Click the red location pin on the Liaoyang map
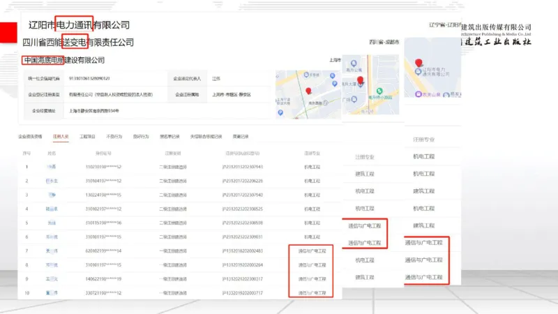Image resolution: width=558 pixels, height=314 pixels. click(x=418, y=63)
